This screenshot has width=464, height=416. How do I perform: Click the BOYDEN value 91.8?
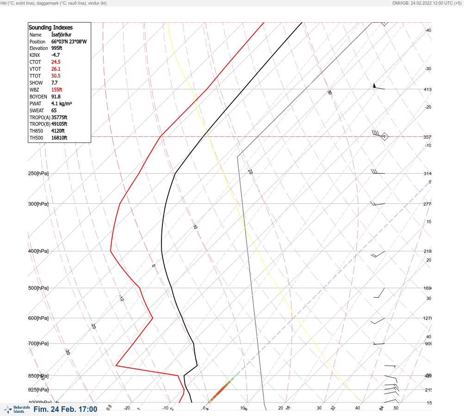pos(56,97)
